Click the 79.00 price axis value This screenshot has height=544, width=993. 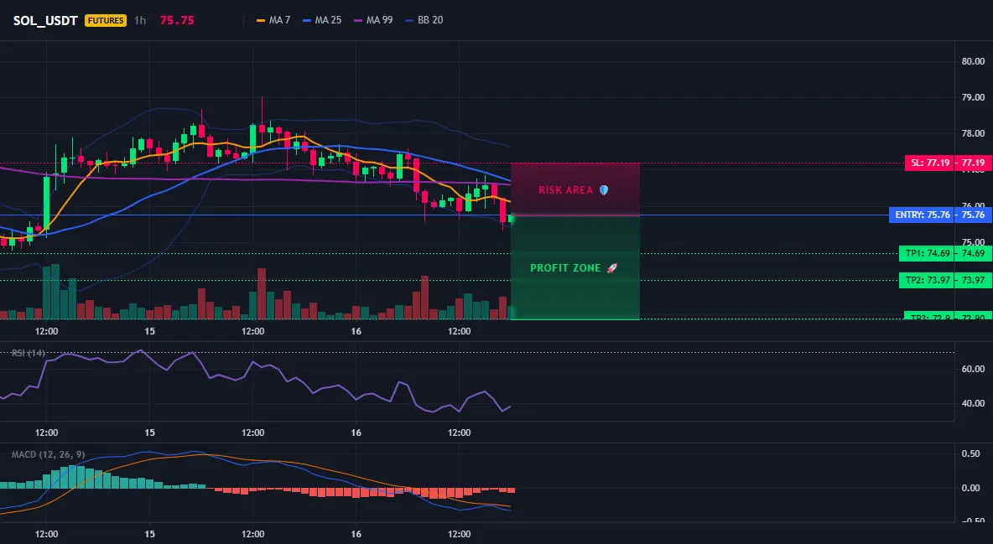point(973,97)
